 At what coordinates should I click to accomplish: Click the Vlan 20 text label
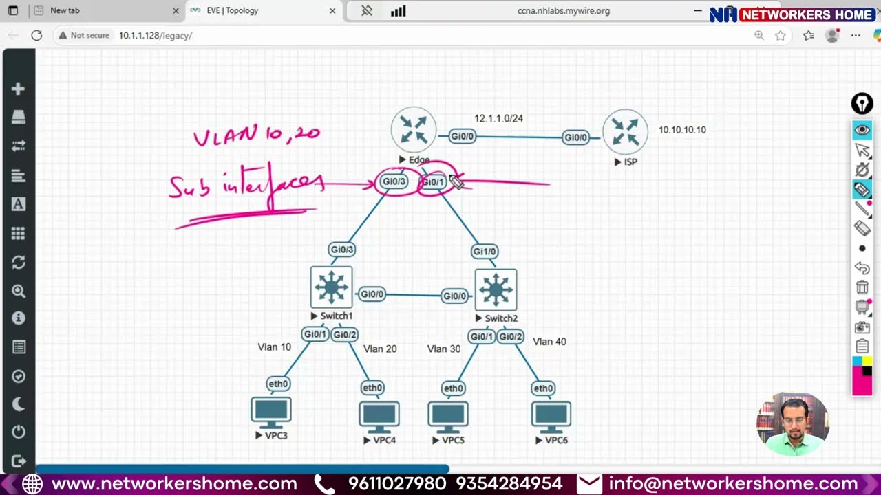(x=380, y=349)
